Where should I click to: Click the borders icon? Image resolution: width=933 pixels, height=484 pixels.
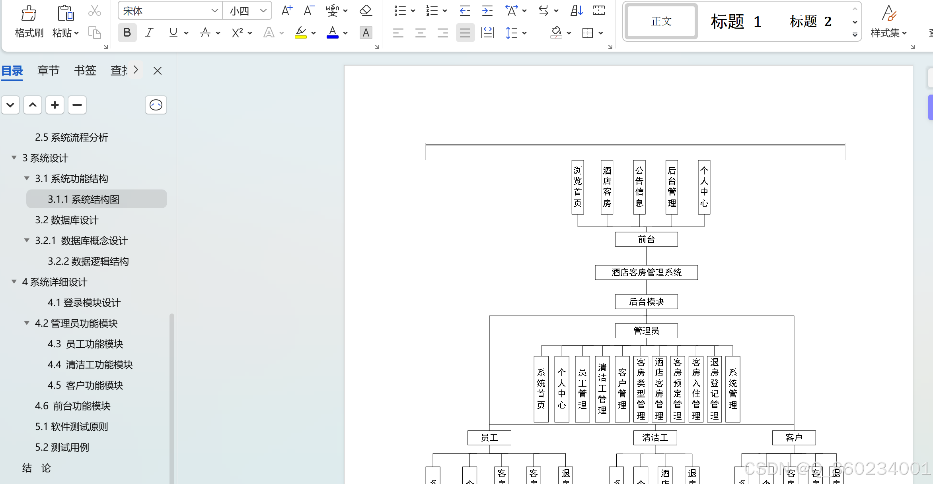[x=587, y=33]
